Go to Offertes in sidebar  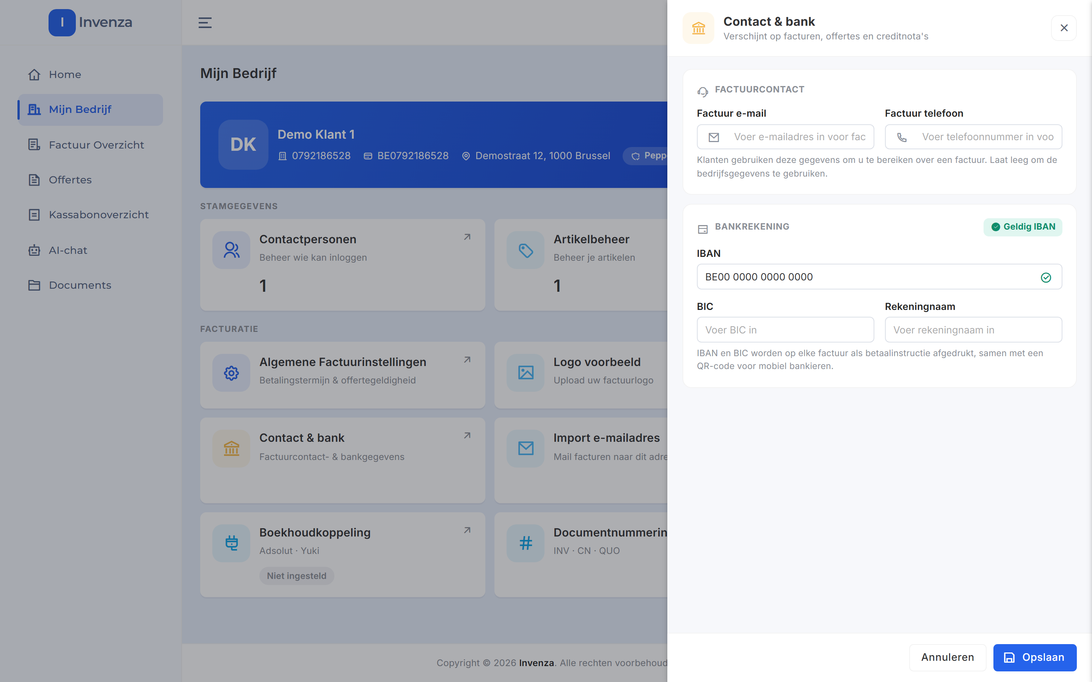[x=90, y=180]
